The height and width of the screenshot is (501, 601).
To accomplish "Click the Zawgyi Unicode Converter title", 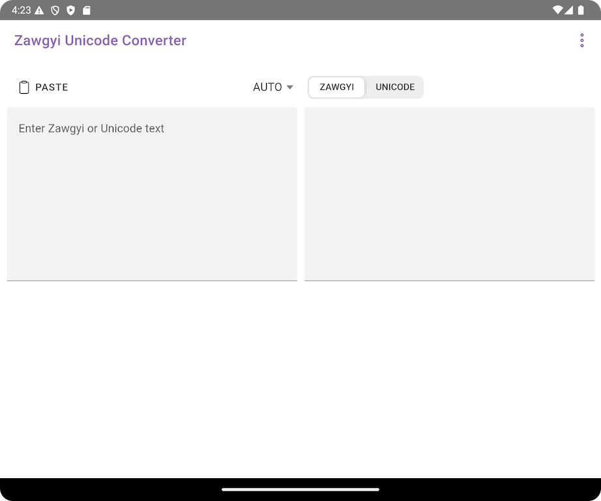I will click(x=100, y=40).
